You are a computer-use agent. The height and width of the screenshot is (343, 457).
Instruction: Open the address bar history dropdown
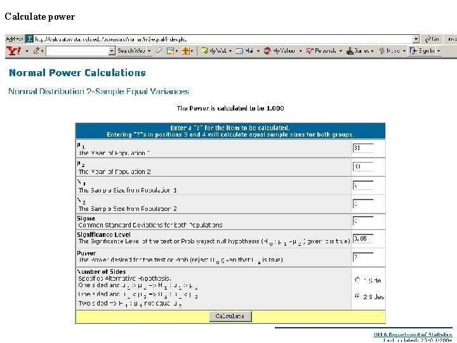[416, 39]
